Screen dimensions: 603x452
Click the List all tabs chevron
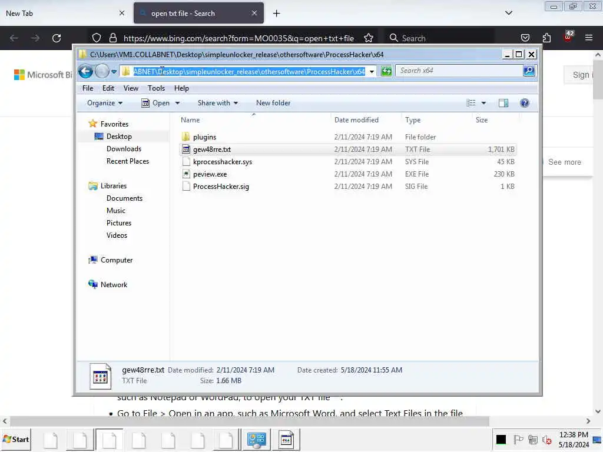(508, 13)
